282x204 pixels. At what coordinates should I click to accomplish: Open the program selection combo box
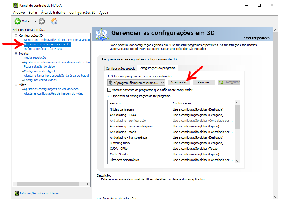tap(136, 83)
